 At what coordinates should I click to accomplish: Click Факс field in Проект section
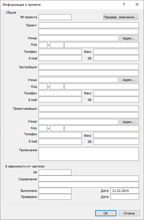(x=116, y=52)
